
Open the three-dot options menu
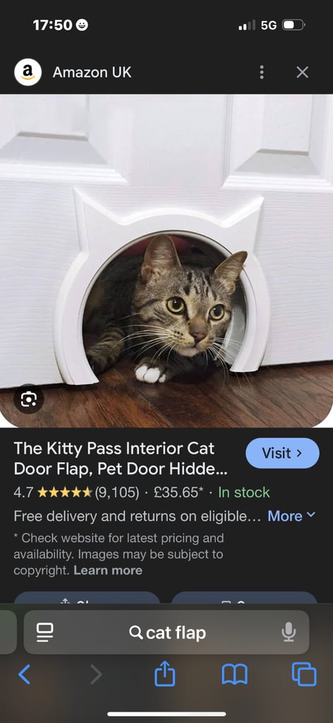pyautogui.click(x=262, y=72)
